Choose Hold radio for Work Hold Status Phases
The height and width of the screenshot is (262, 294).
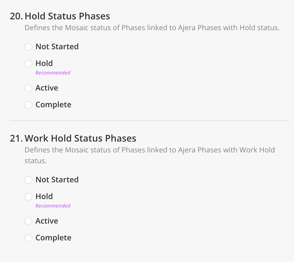click(28, 197)
